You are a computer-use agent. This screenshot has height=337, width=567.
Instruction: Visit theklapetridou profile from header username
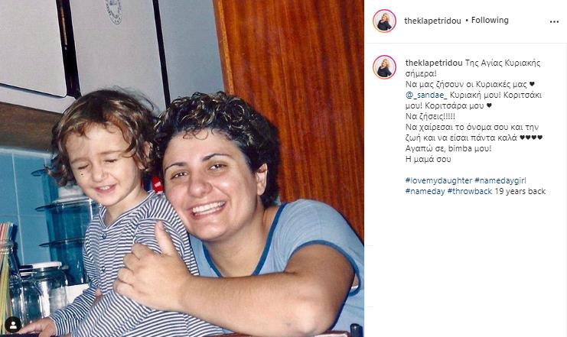432,21
